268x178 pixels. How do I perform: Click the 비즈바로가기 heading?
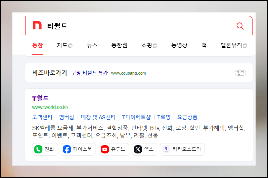point(50,73)
